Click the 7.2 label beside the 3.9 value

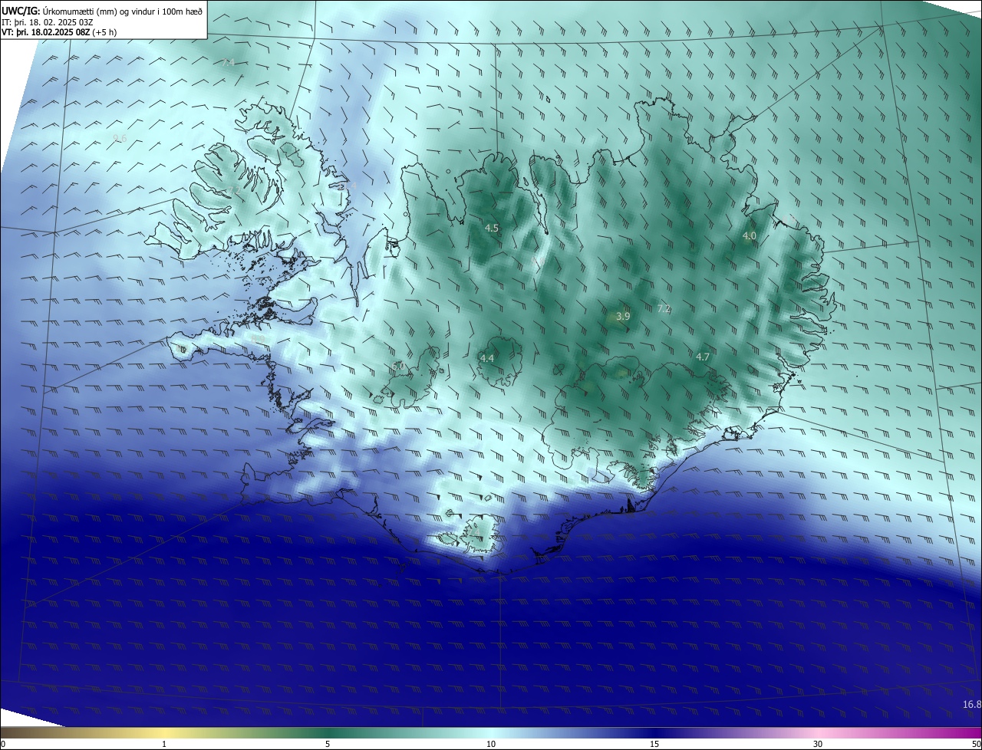point(664,308)
